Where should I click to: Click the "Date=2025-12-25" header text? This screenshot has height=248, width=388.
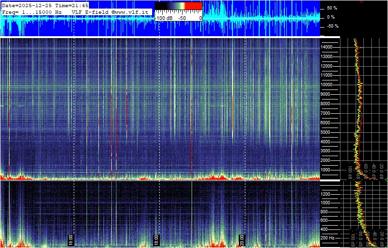pyautogui.click(x=27, y=5)
